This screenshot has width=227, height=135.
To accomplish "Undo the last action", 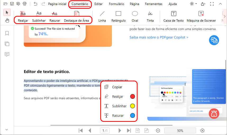I will tap(35, 4).
